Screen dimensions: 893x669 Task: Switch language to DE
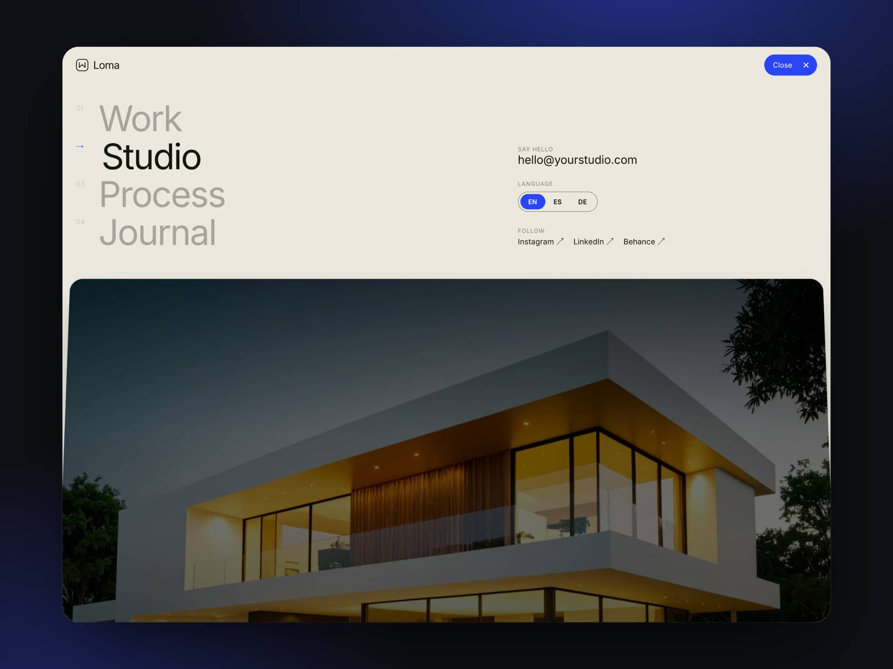(x=582, y=202)
